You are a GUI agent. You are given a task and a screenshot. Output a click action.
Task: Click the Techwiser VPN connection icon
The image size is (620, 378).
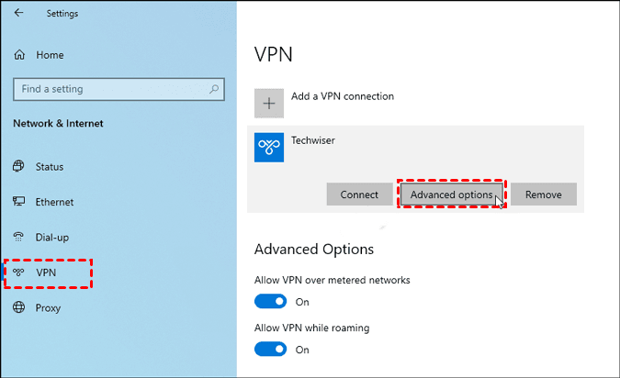(x=269, y=147)
